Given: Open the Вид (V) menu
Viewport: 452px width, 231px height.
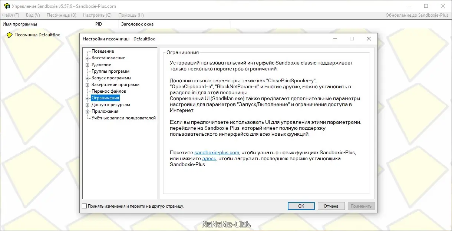Looking at the screenshot, I should tap(33, 15).
